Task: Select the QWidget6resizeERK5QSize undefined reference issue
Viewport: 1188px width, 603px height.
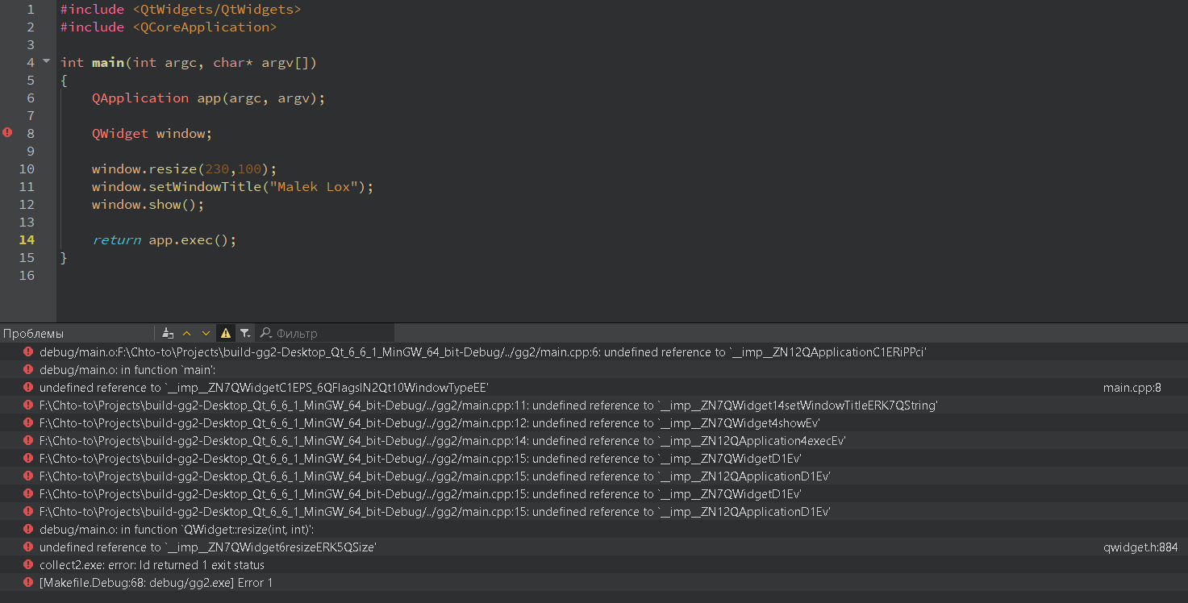Action: click(594, 547)
